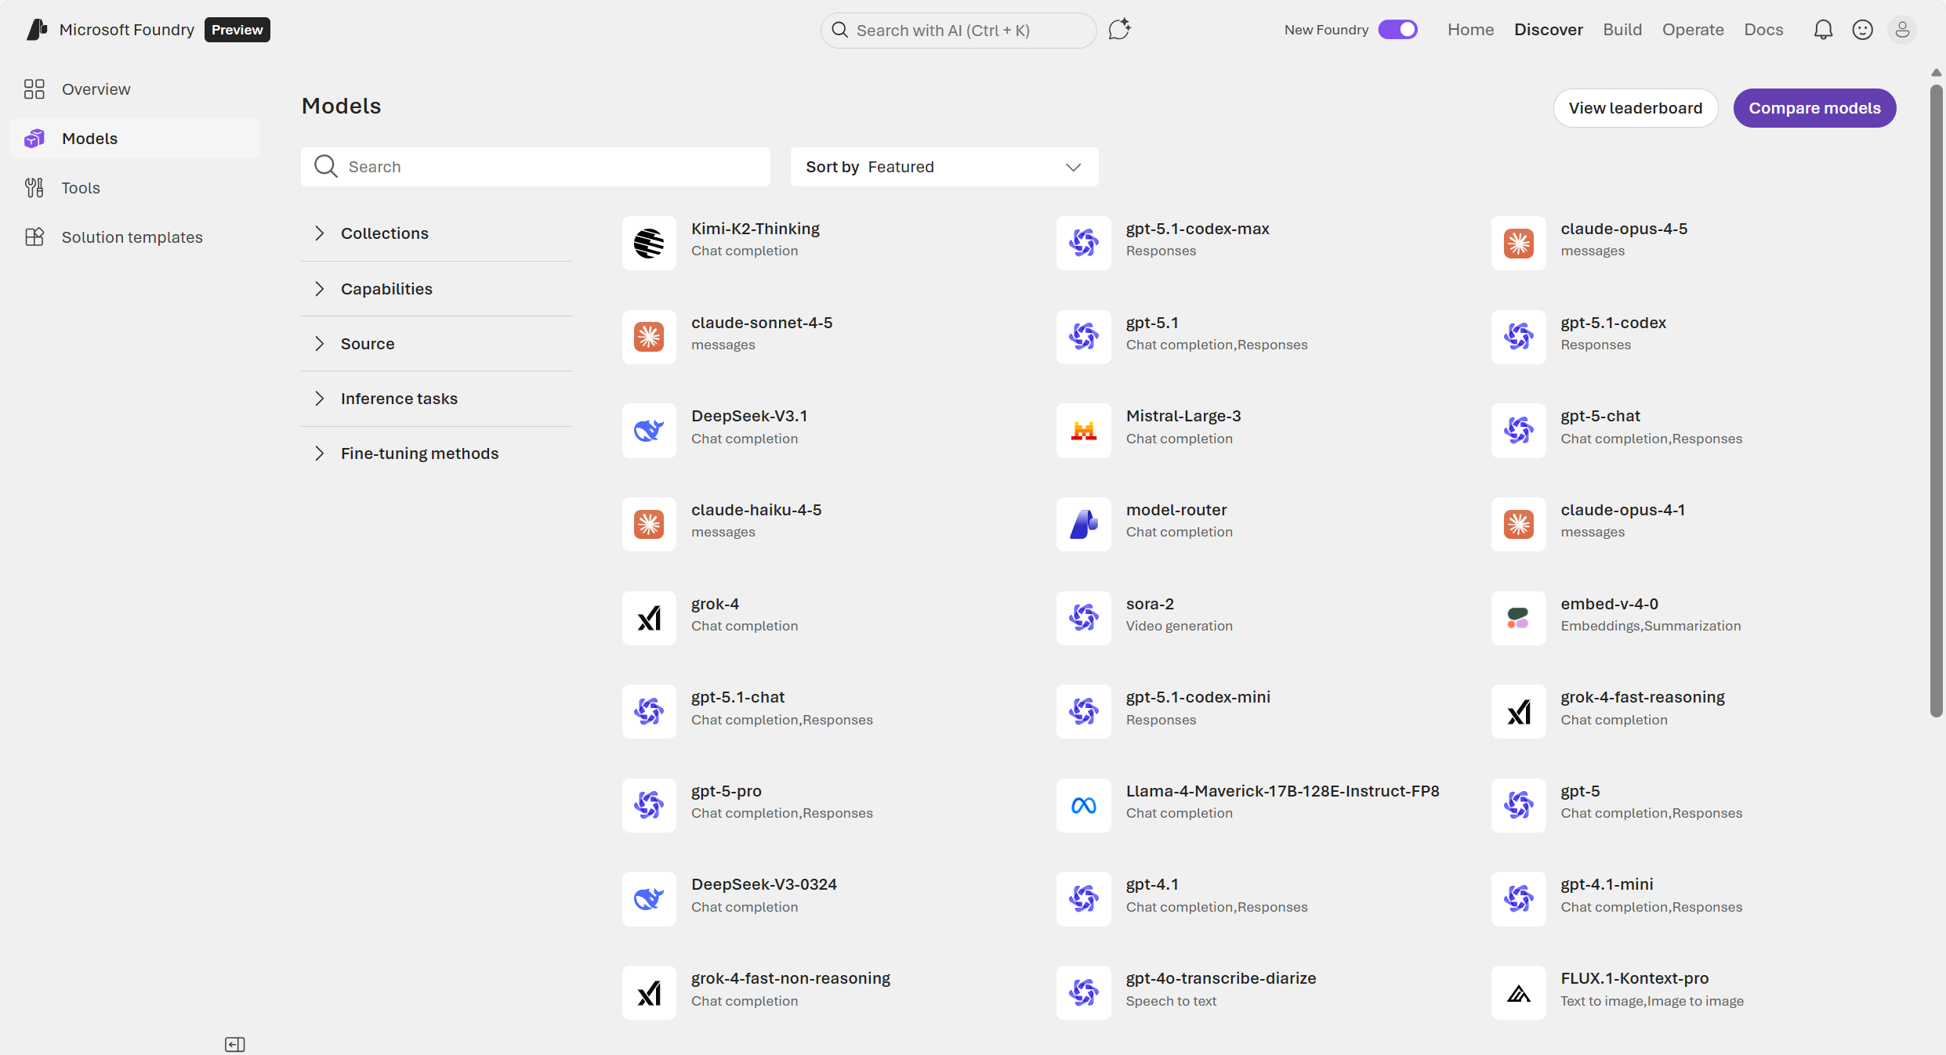
Task: Open the account profile icon
Action: [1903, 29]
